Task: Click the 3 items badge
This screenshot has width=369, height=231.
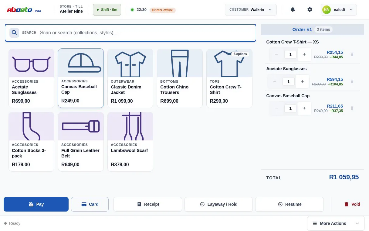Action: coord(323,29)
